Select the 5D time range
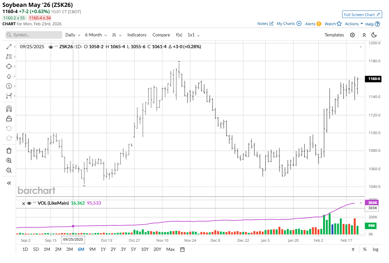The width and height of the screenshot is (389, 263). pyautogui.click(x=36, y=249)
